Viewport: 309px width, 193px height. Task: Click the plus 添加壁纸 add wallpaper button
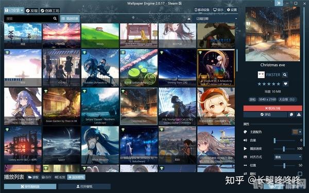pyautogui.click(x=76, y=177)
